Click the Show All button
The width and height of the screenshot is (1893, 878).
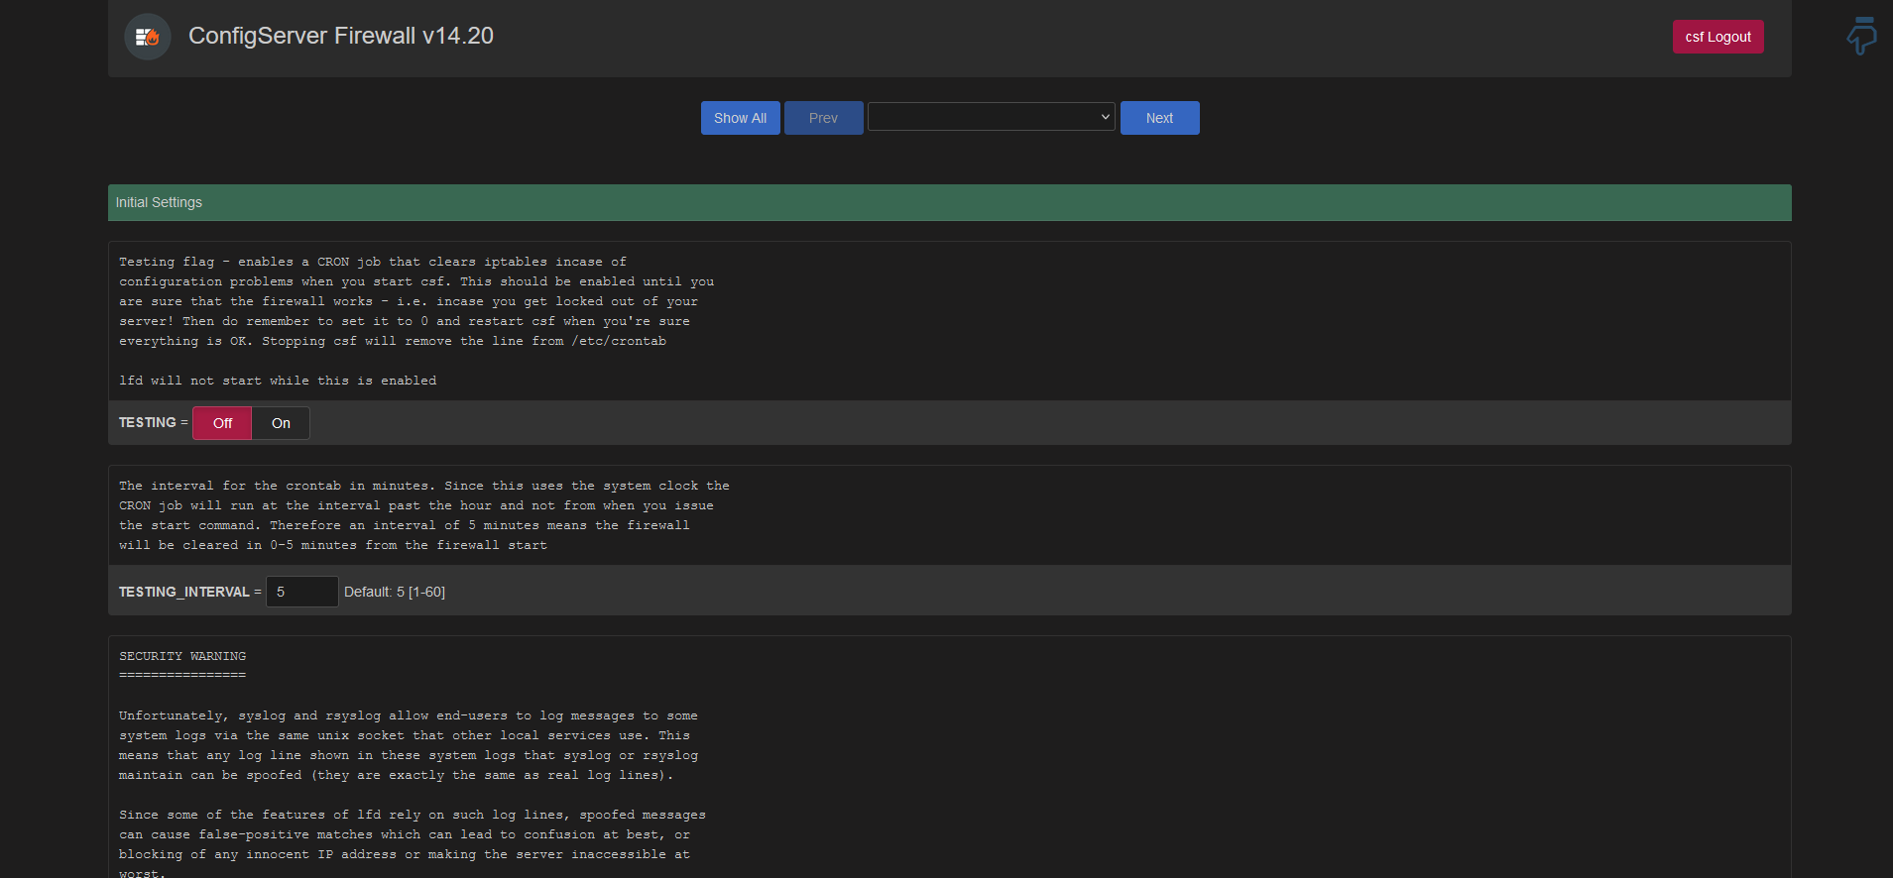[740, 118]
